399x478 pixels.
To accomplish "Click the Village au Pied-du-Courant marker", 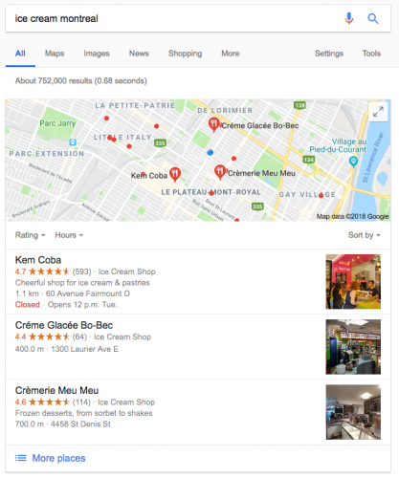I will [353, 162].
